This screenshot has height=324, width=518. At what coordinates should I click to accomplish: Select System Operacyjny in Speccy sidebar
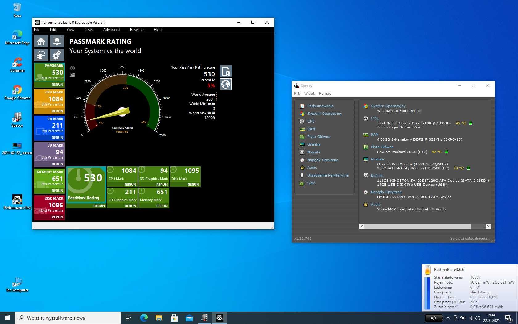point(325,114)
